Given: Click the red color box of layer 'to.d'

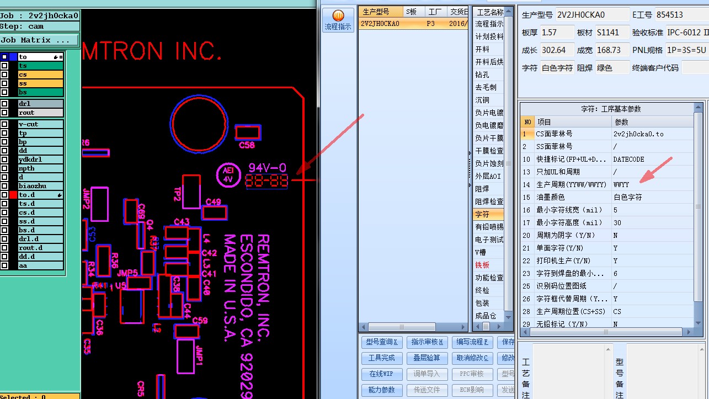Looking at the screenshot, I should [13, 195].
